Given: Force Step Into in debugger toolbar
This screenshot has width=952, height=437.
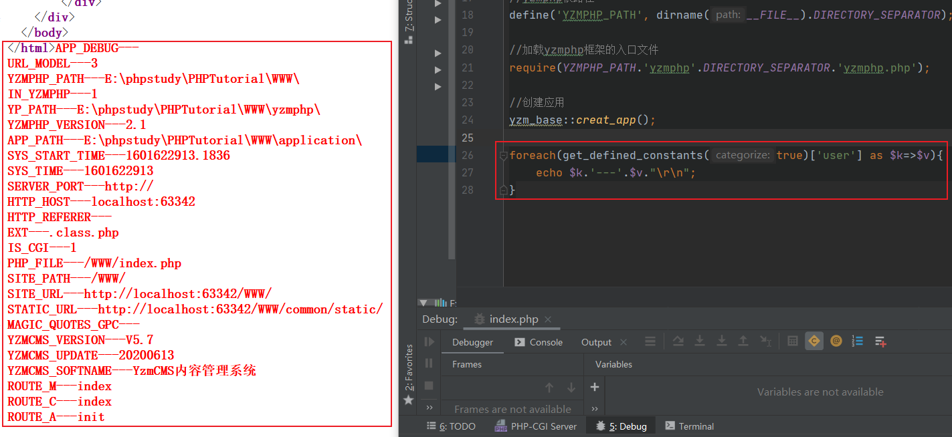Looking at the screenshot, I should tap(721, 341).
